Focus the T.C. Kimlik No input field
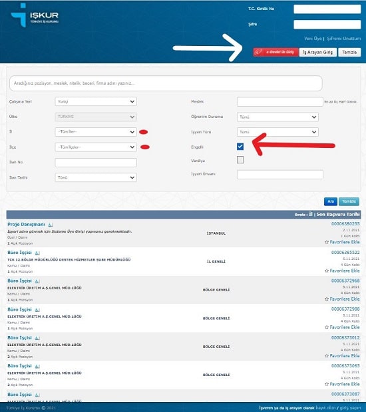 (327, 9)
